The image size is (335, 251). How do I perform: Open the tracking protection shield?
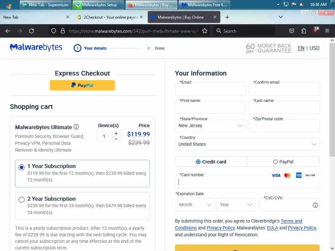(54, 31)
